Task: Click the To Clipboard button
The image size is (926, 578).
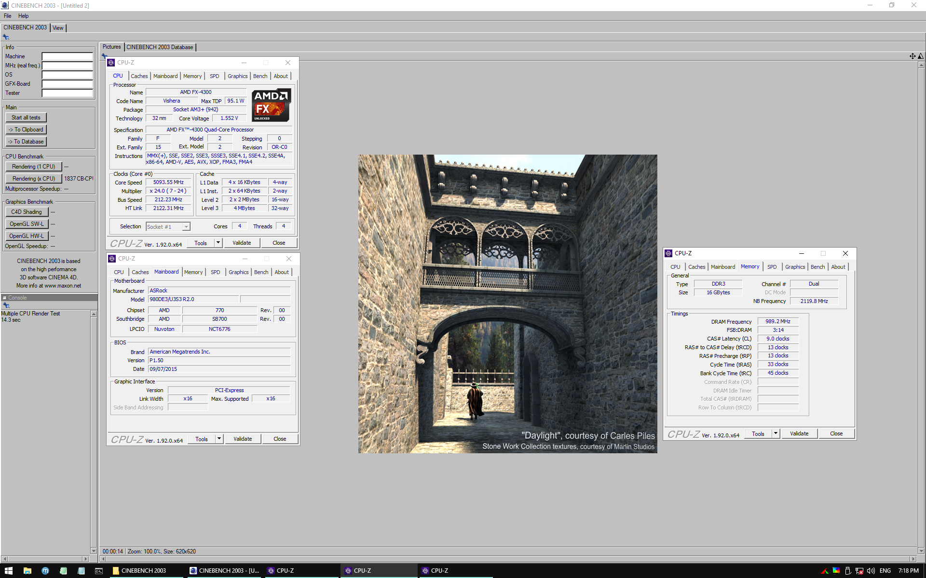Action: 26,130
